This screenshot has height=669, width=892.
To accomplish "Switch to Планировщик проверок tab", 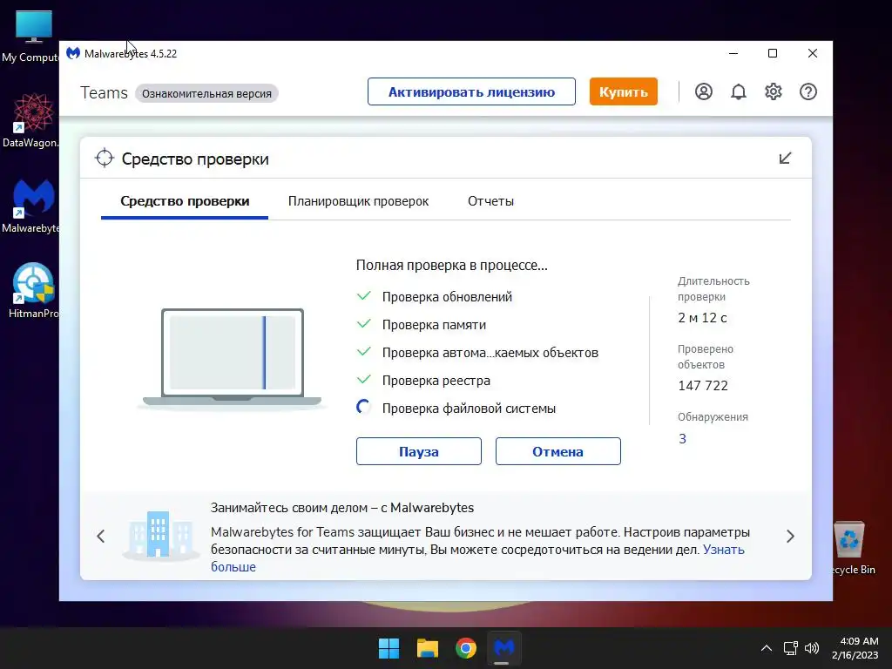I will coord(358,201).
